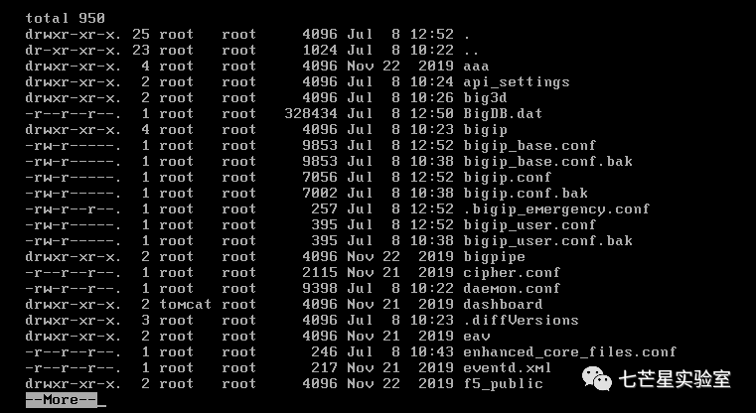
Task: Click bigip_user.conf file name
Action: click(x=529, y=225)
